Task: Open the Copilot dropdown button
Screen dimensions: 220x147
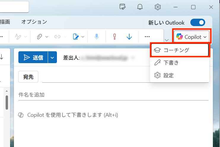Action: click(x=192, y=37)
